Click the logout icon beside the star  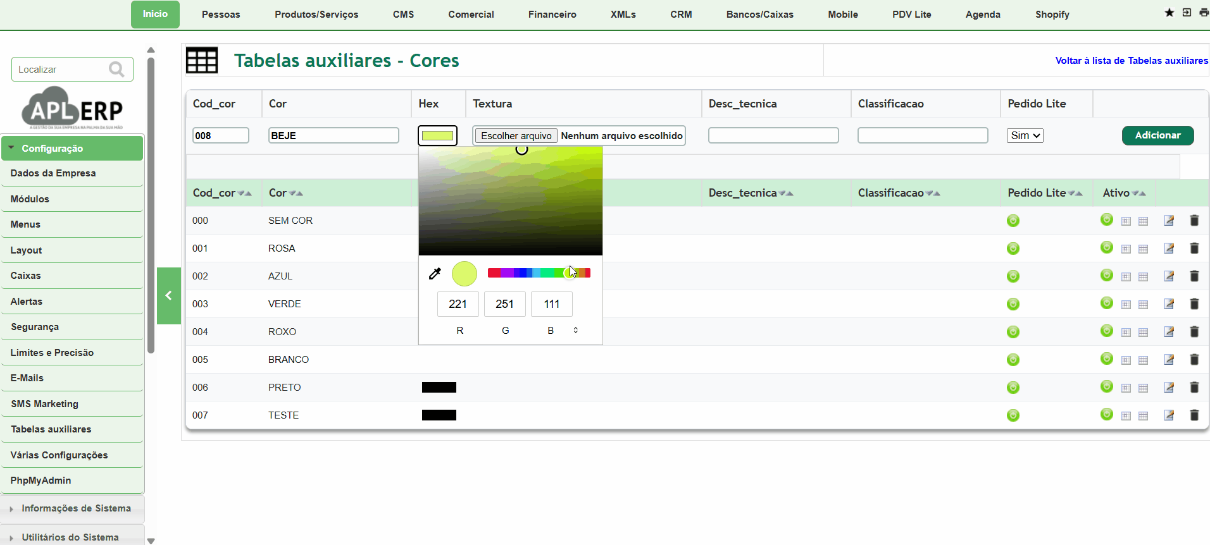tap(1187, 13)
